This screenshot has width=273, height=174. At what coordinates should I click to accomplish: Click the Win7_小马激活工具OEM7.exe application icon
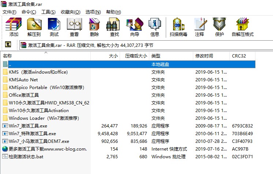click(x=5, y=141)
